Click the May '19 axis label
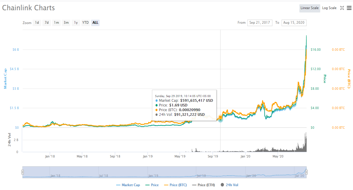Screen dimensions: 353x190 180,156
